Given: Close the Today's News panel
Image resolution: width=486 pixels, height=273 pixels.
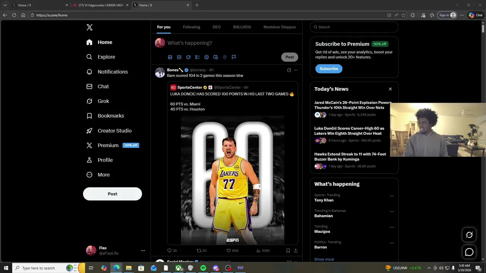Looking at the screenshot, I should (x=390, y=89).
